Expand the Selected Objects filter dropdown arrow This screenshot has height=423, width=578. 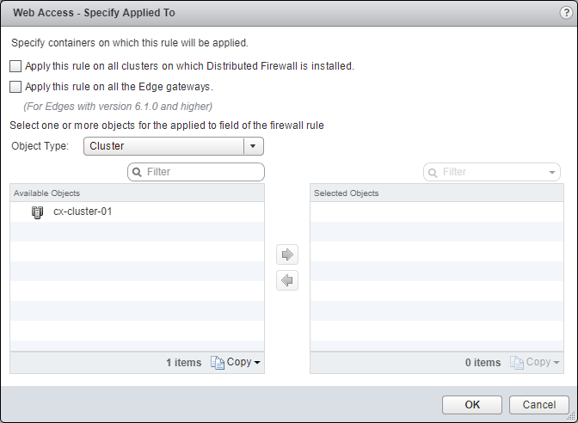tap(552, 172)
